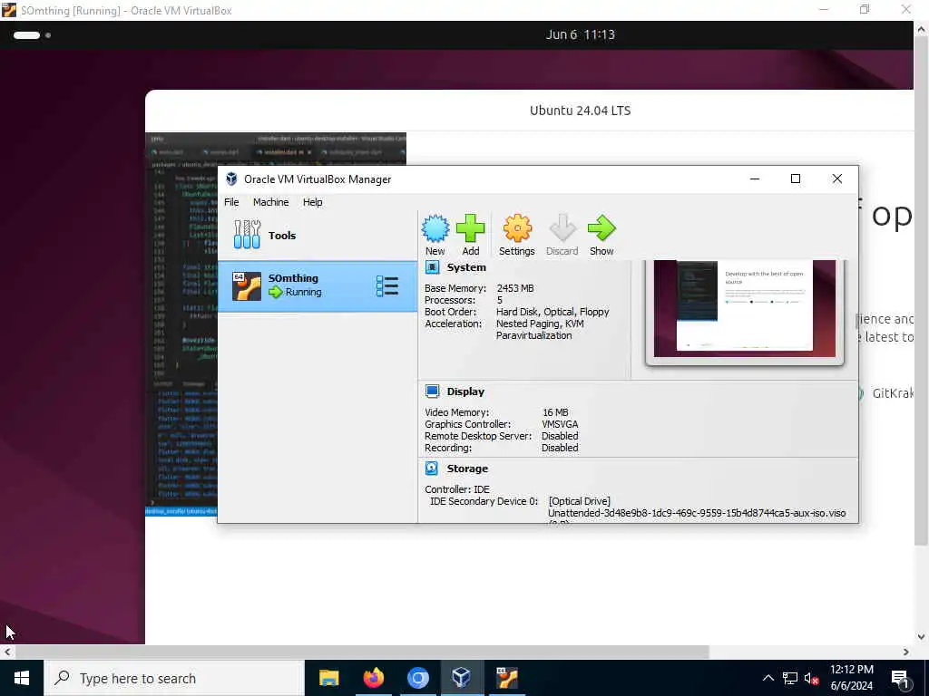Click the Video Memory 16 MB value
The image size is (929, 696).
[x=555, y=412]
